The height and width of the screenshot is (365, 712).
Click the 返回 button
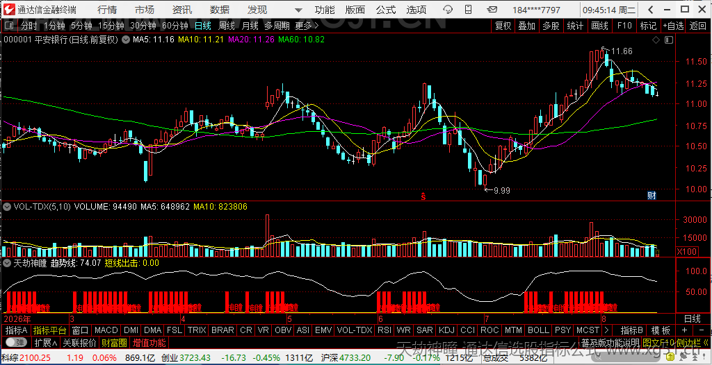[x=698, y=26]
